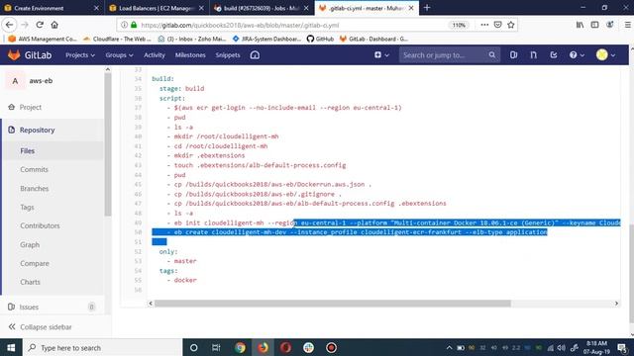Image resolution: width=634 pixels, height=356 pixels.
Task: Click the 110% zoom level indicator
Action: 459,25
